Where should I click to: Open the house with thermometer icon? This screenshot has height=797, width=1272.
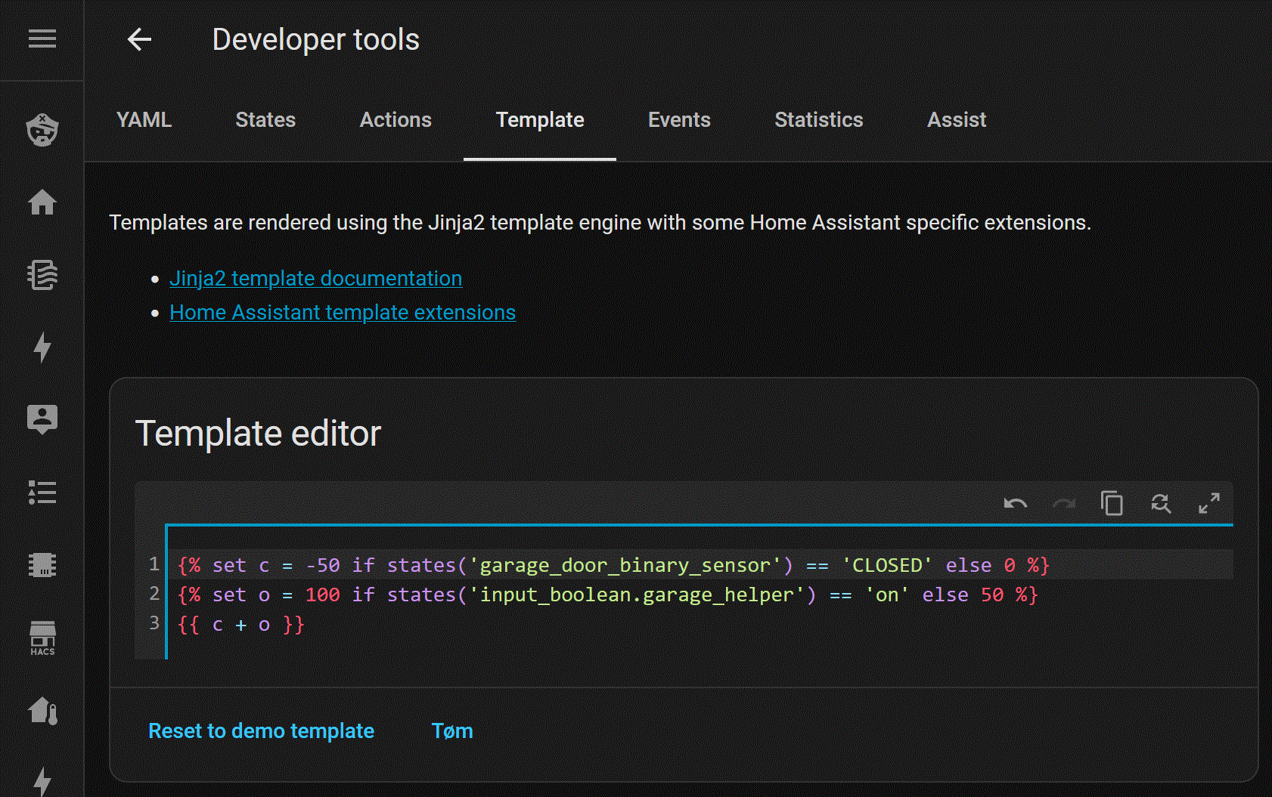coord(42,711)
